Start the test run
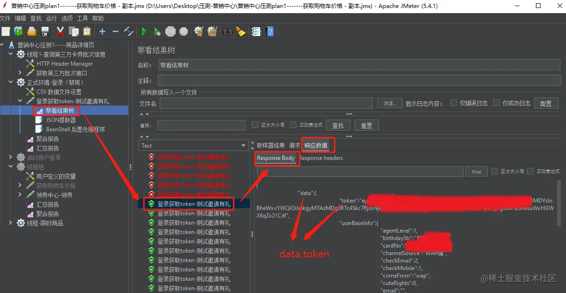566x293 pixels. (x=144, y=31)
